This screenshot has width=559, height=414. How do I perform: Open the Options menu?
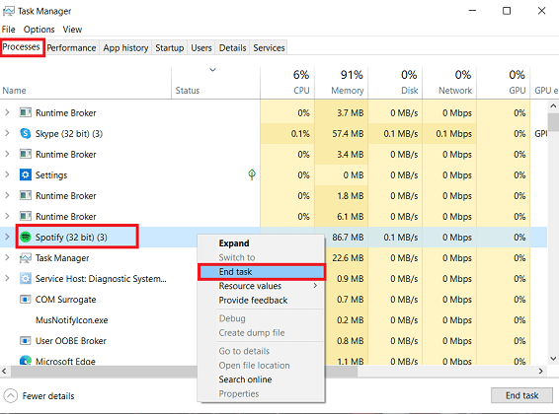[39, 30]
